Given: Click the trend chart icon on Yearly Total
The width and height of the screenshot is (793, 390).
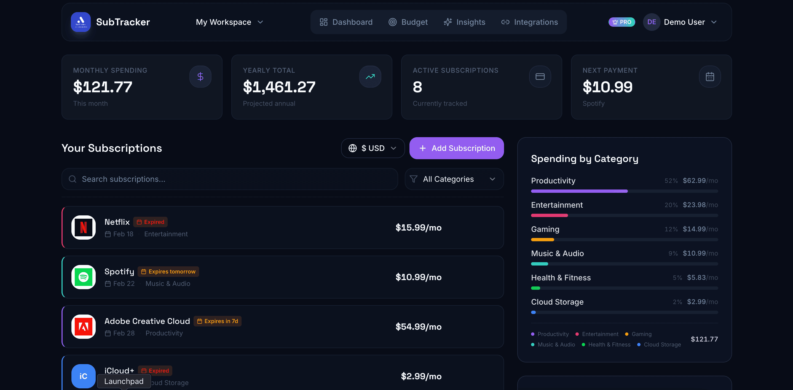Looking at the screenshot, I should click(370, 76).
